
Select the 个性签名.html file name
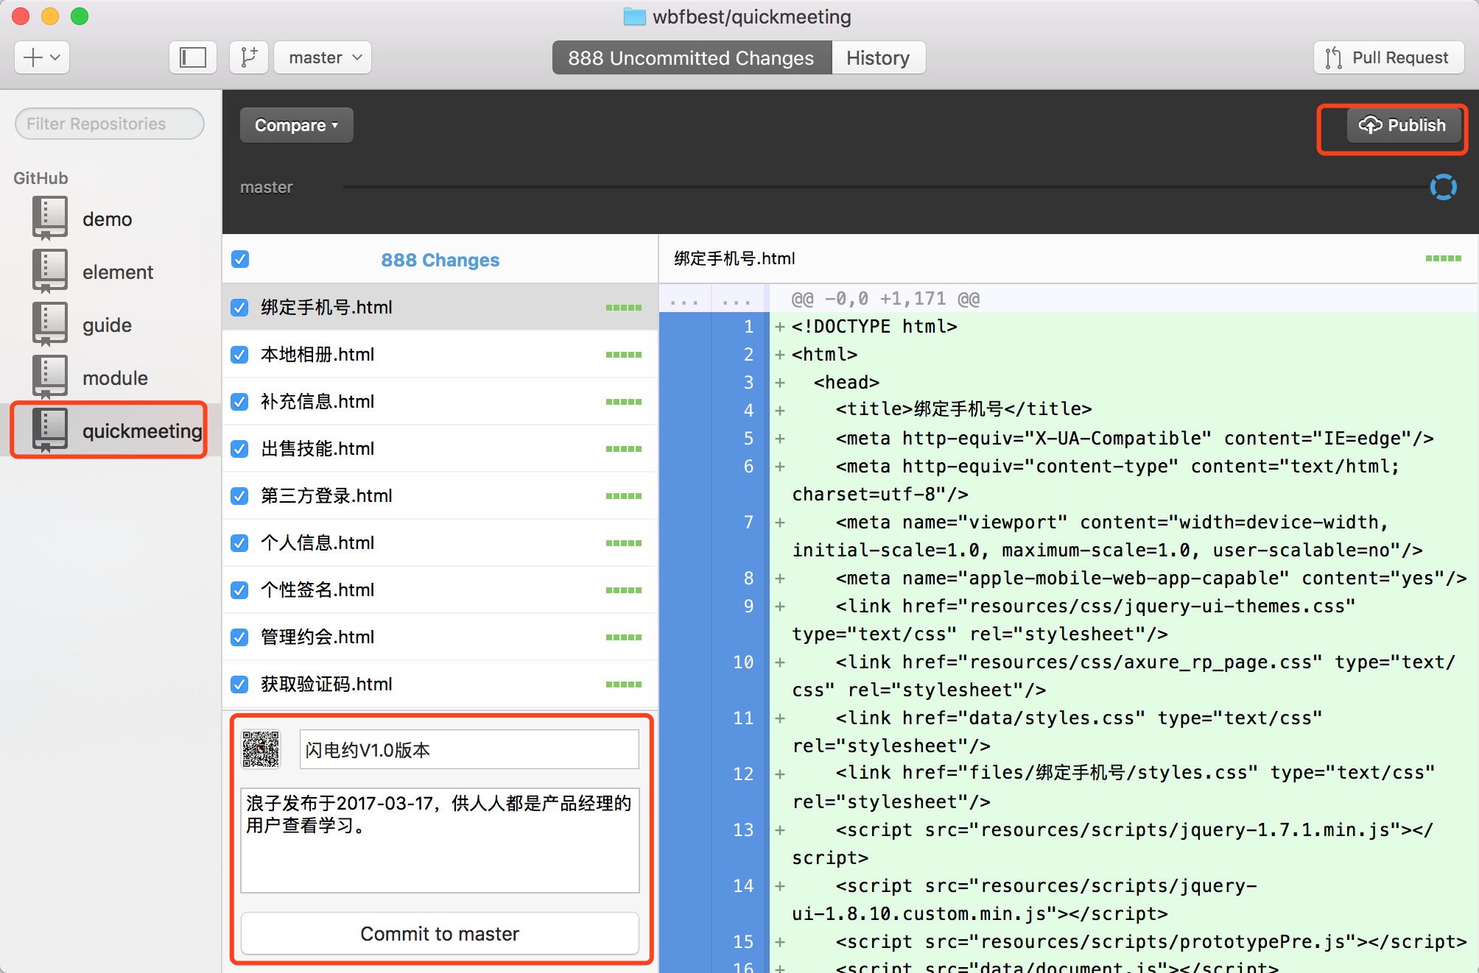pos(317,590)
